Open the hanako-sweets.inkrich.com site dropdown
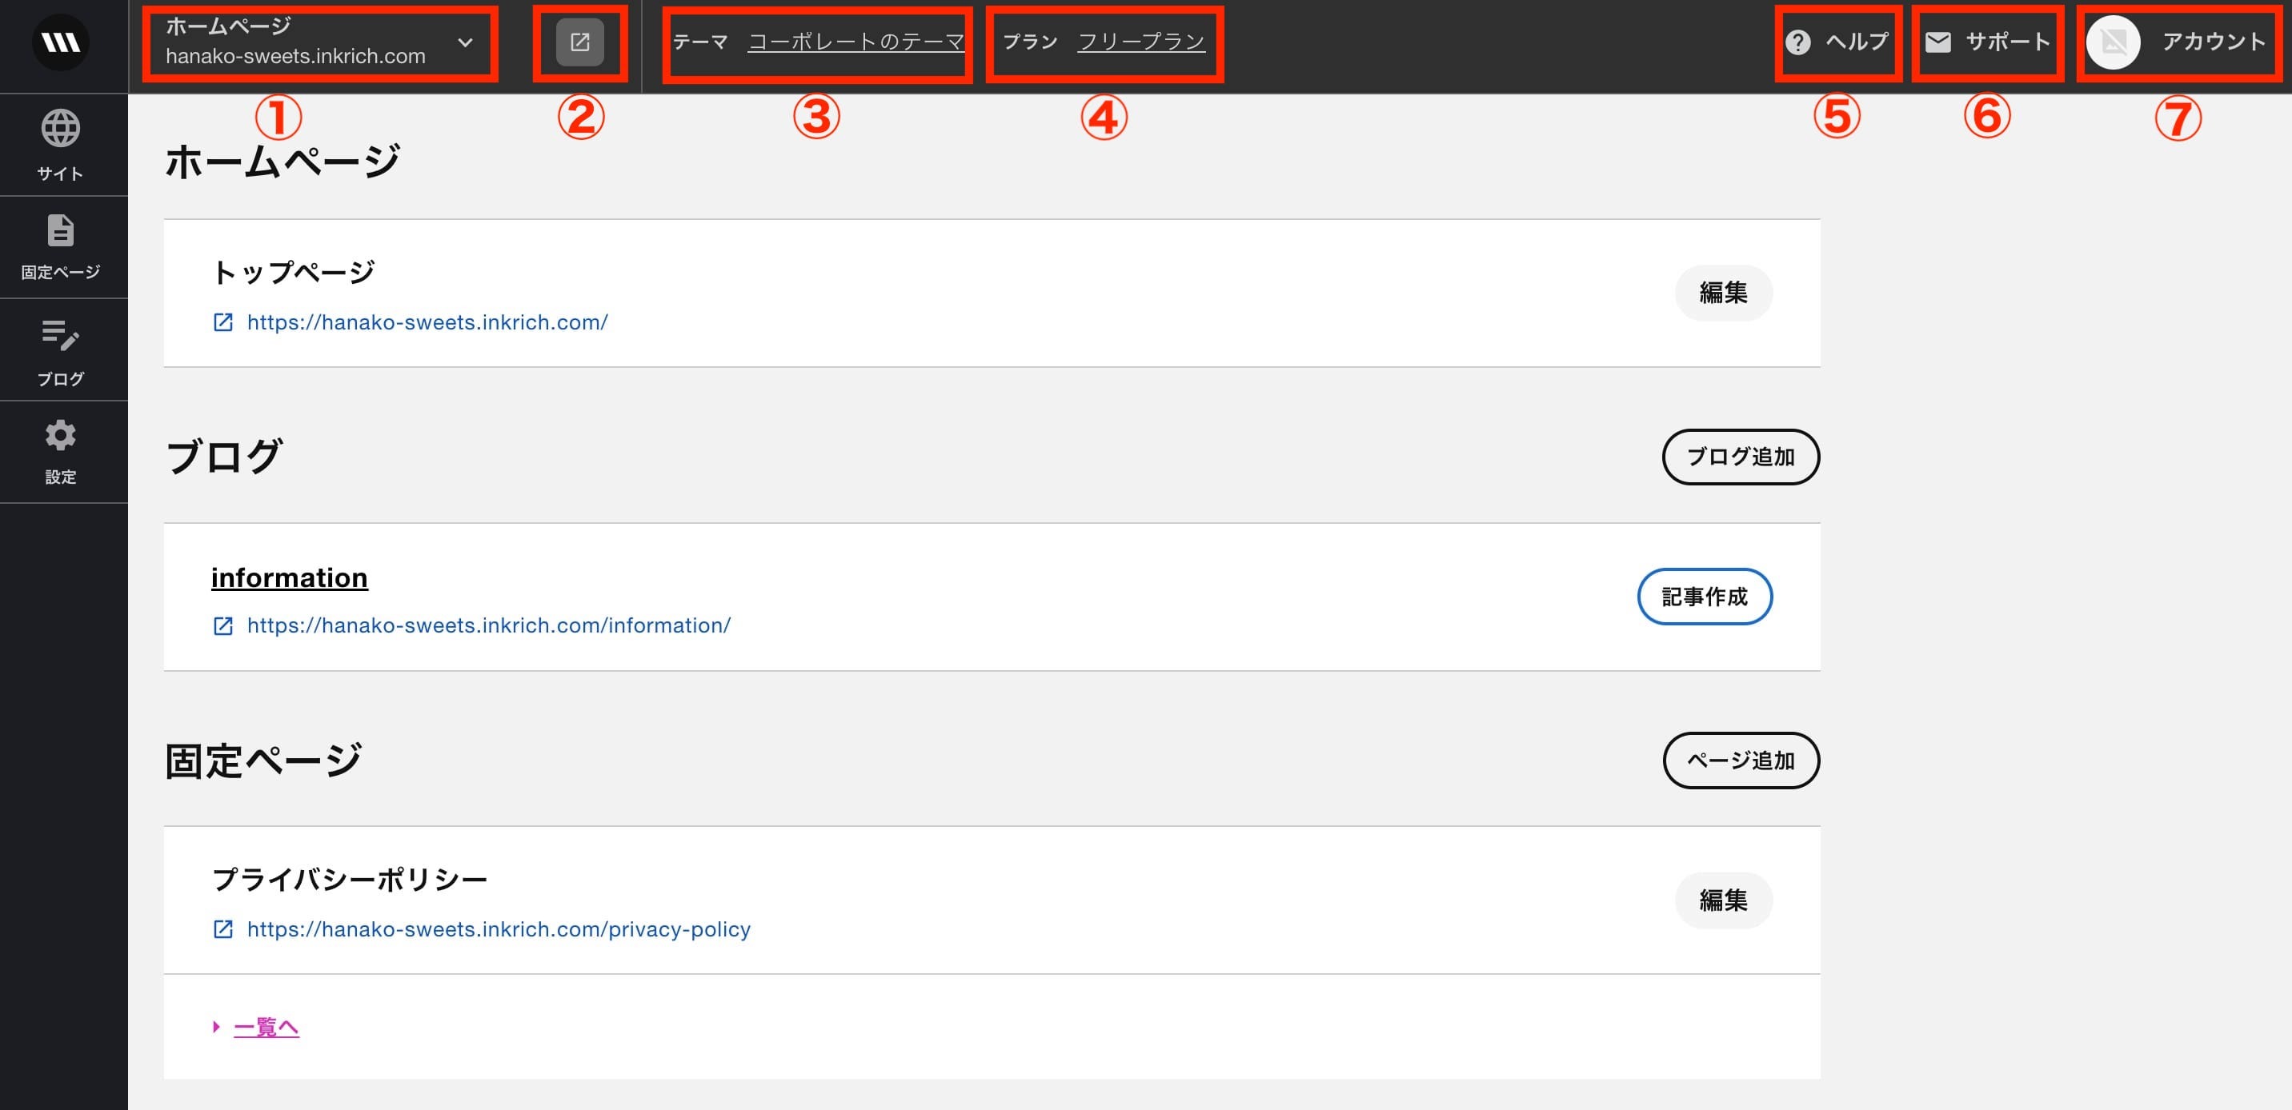Viewport: 2292px width, 1110px height. [319, 42]
